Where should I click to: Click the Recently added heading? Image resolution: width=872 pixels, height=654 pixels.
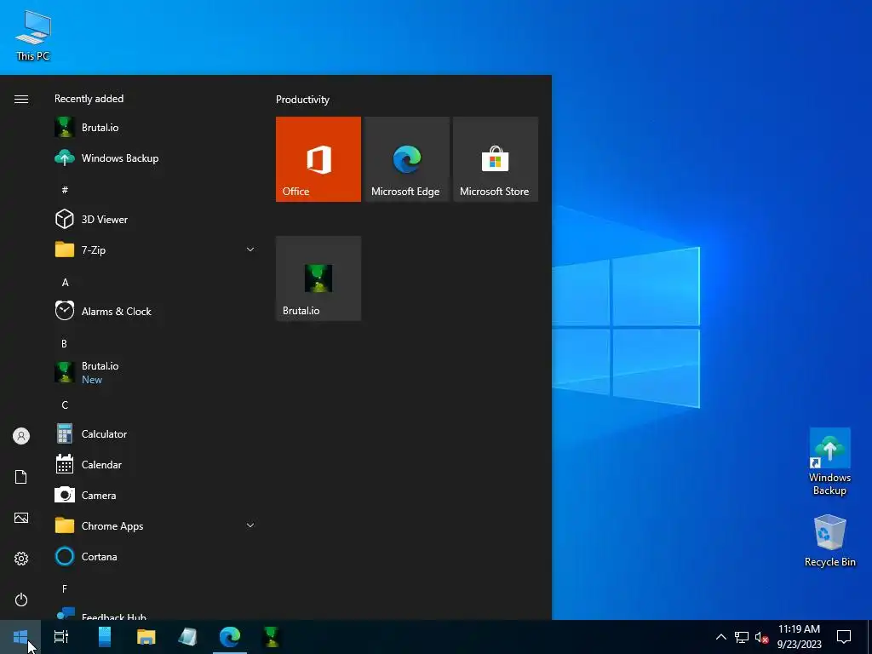click(x=89, y=99)
